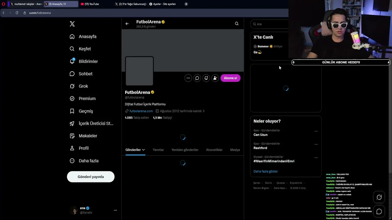This screenshot has height=220, width=392.
Task: Click the Gönderi yayınla button
Action: tap(91, 177)
